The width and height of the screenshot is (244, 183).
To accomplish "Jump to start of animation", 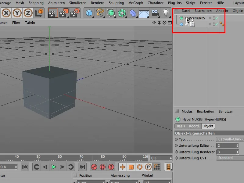I will 25,167.
